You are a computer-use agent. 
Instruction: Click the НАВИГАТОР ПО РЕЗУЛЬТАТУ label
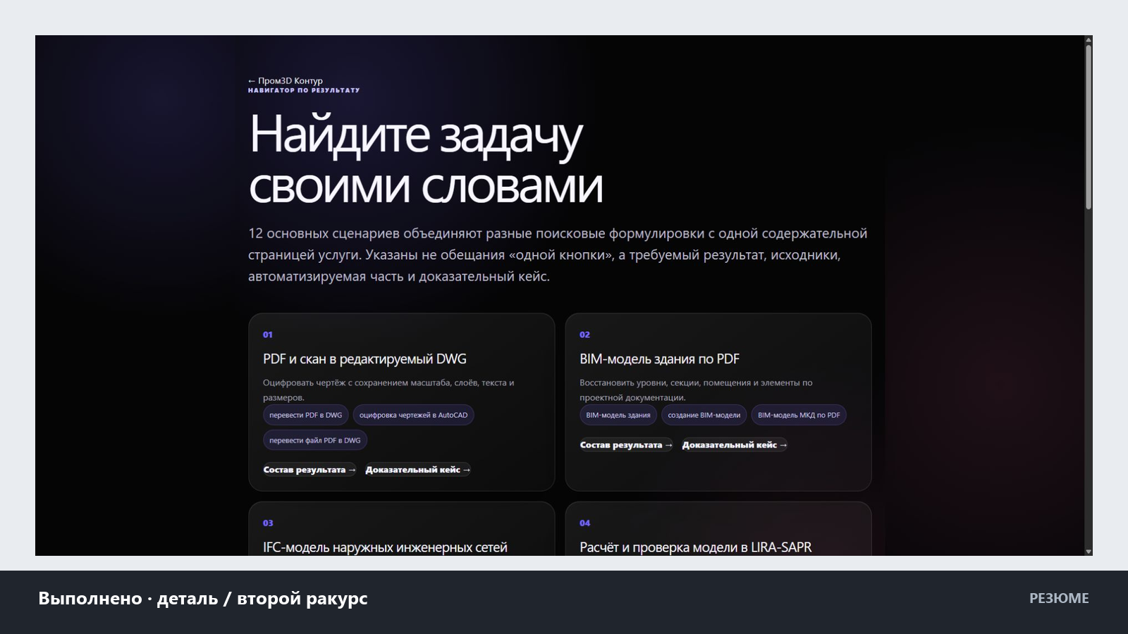pyautogui.click(x=304, y=90)
